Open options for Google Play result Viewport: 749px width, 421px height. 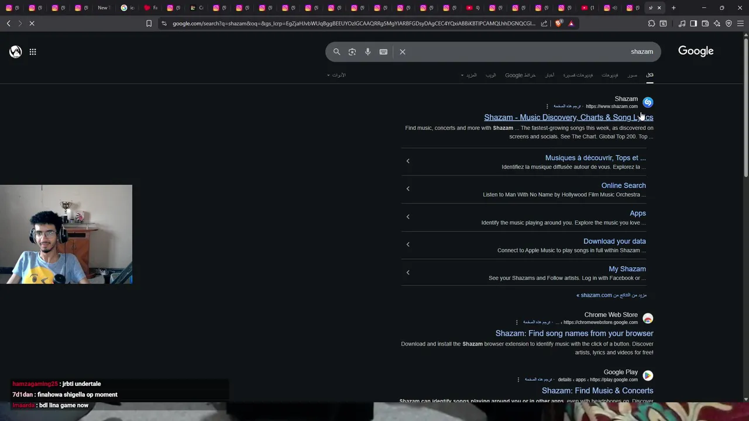coord(518,379)
